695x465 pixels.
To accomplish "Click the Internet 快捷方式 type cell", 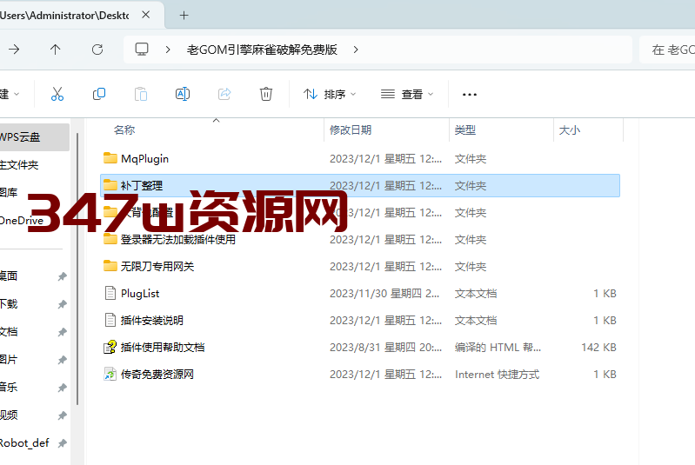I will pyautogui.click(x=497, y=375).
